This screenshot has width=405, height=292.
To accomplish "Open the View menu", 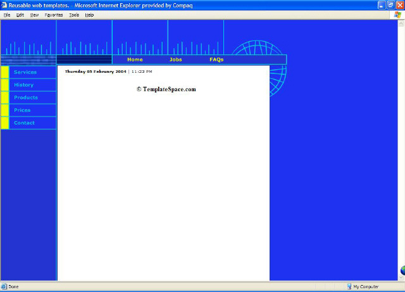I will coord(34,15).
